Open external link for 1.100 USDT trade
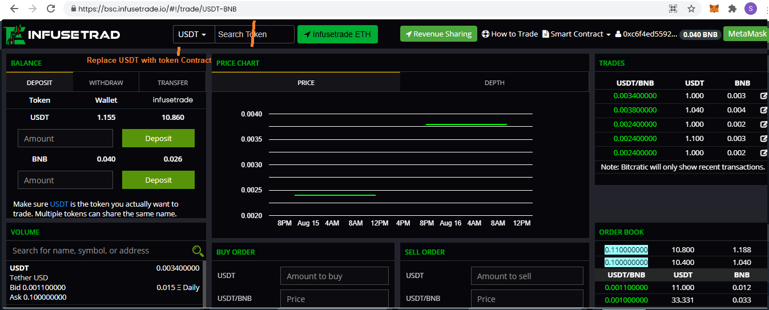 click(x=763, y=139)
